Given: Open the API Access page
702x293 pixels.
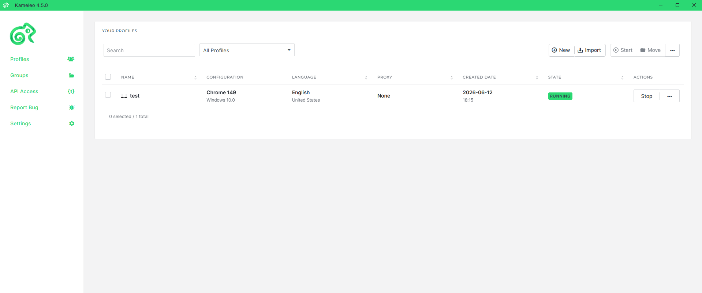Looking at the screenshot, I should pyautogui.click(x=24, y=91).
